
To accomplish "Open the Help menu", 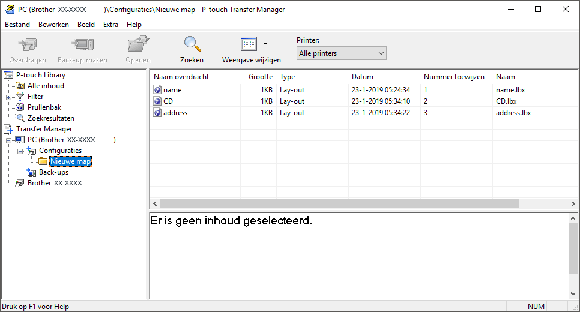I will tap(134, 25).
